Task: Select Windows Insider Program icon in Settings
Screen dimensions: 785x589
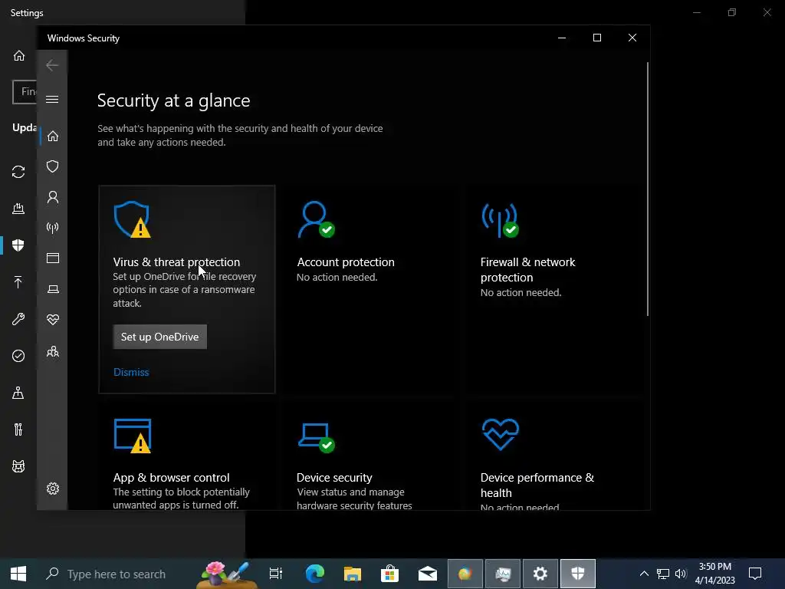Action: 18,466
